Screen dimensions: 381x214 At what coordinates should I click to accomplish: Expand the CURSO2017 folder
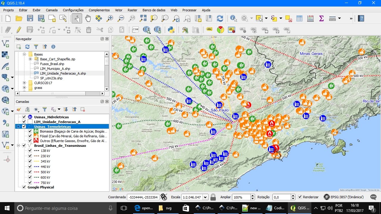[x=24, y=83]
